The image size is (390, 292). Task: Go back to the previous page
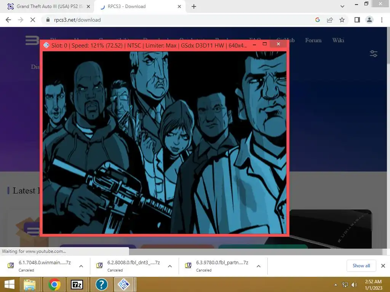pos(8,20)
